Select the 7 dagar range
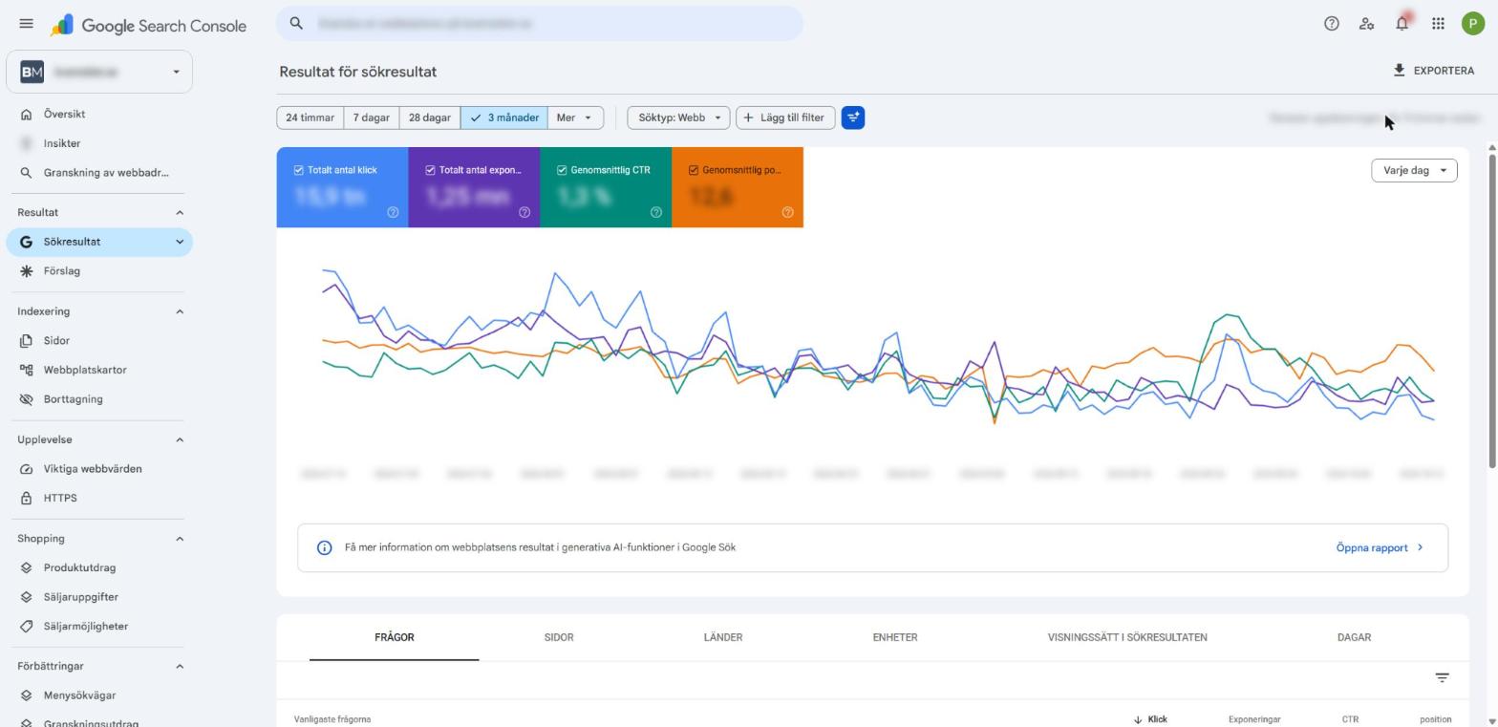The width and height of the screenshot is (1498, 727). click(x=372, y=118)
